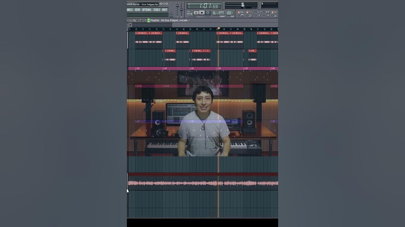Select the dashed selection tool in playlist
Viewport: 405px width, 227px height.
(x=138, y=20)
